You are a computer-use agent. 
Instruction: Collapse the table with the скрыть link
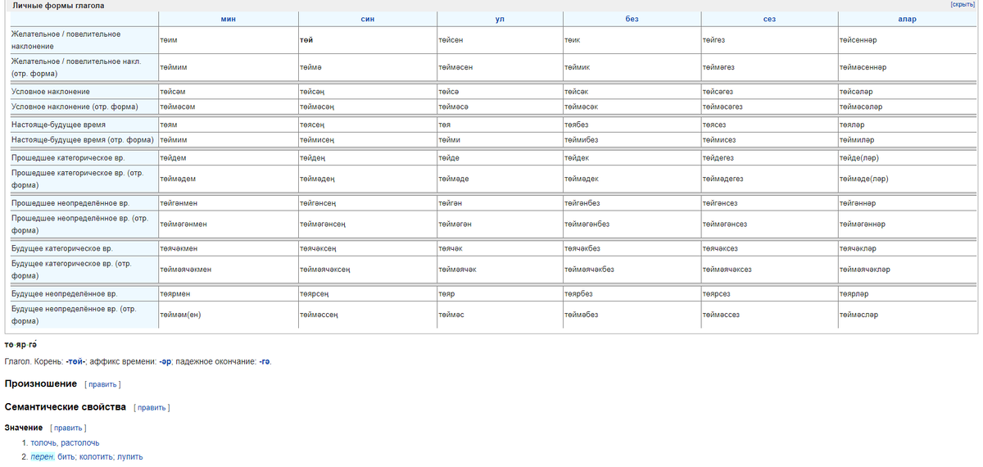pos(963,5)
